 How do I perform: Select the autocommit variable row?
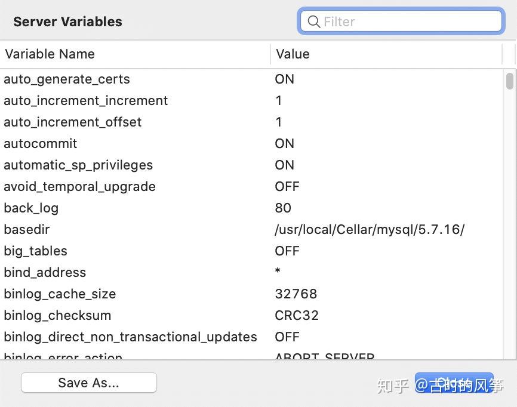coord(41,144)
